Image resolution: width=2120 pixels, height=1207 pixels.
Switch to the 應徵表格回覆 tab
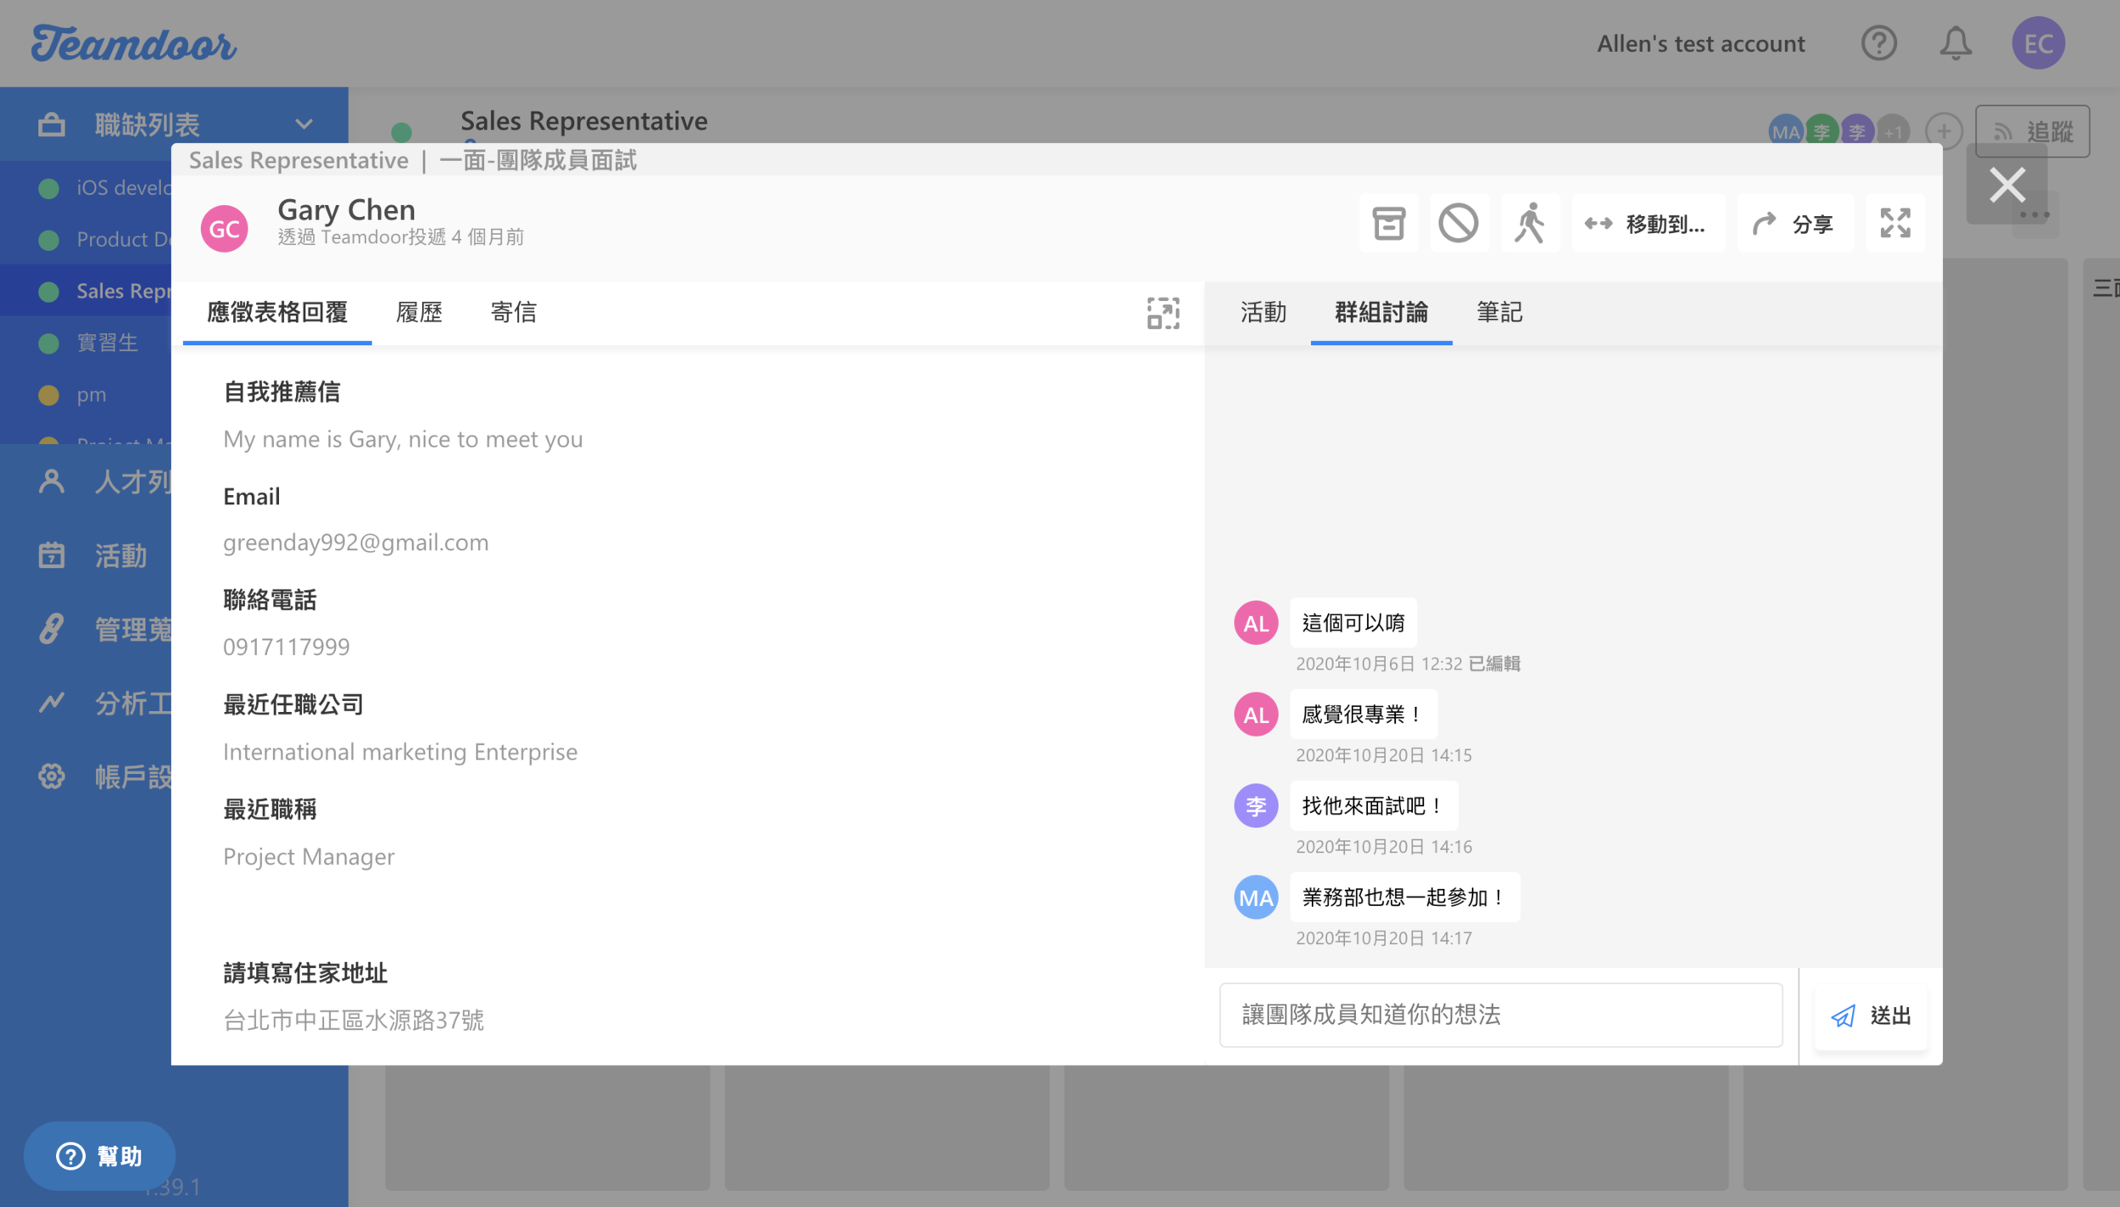(277, 313)
